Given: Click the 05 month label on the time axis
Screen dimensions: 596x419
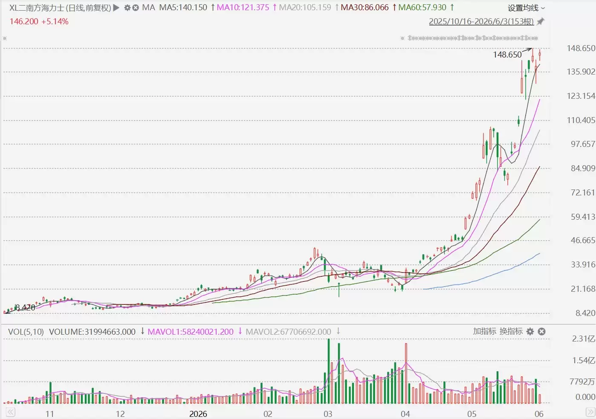Looking at the screenshot, I should click(472, 413).
